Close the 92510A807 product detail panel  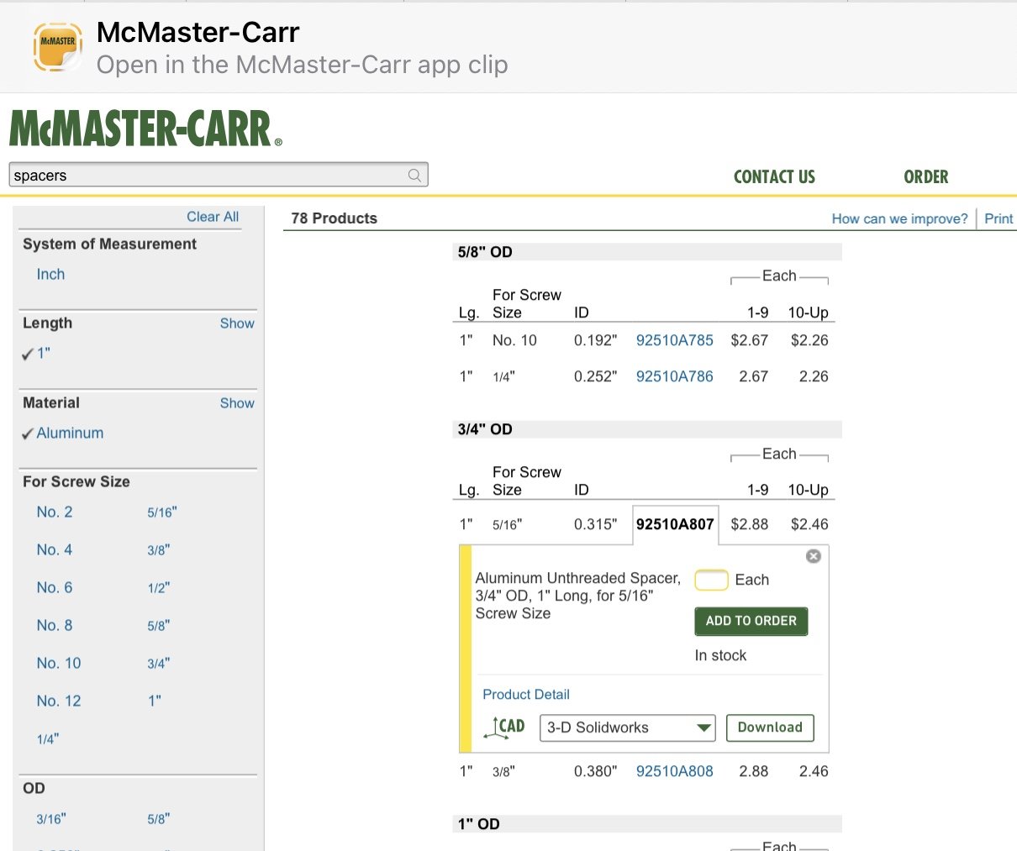[x=813, y=556]
